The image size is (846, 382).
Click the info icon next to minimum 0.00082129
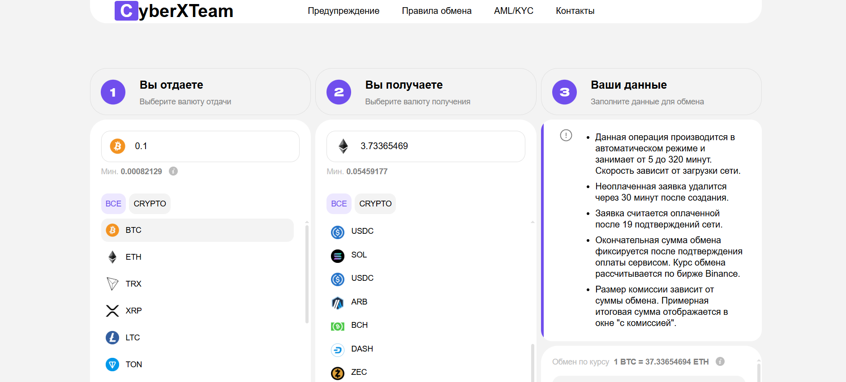pos(173,171)
